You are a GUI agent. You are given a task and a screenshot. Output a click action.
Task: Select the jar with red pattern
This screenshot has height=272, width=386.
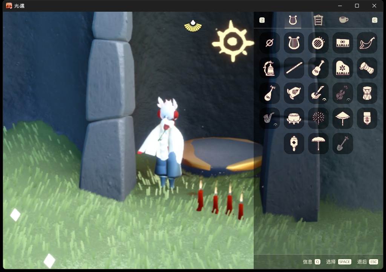point(367,118)
